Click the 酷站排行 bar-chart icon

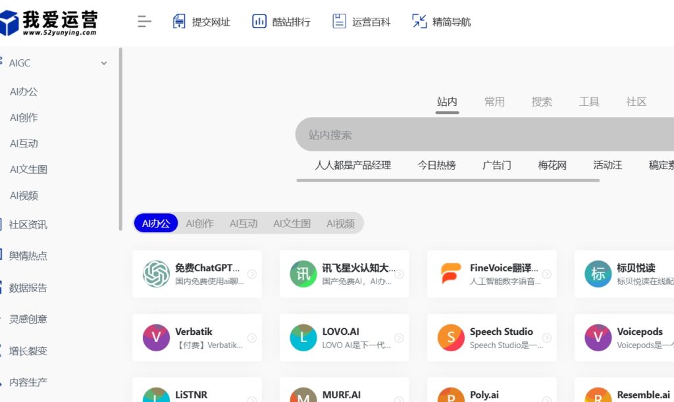pyautogui.click(x=259, y=22)
